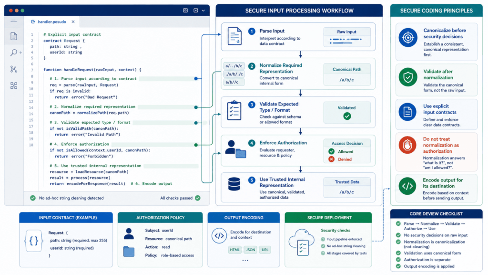Toggle Parse Normalize Validate Authorize Use check
Screen dimensions: 488x275
coord(398,223)
